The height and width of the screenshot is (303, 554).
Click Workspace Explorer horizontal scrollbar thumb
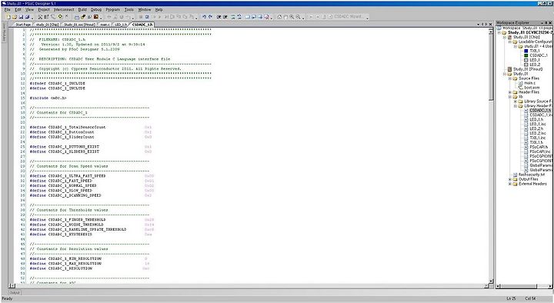(x=519, y=286)
